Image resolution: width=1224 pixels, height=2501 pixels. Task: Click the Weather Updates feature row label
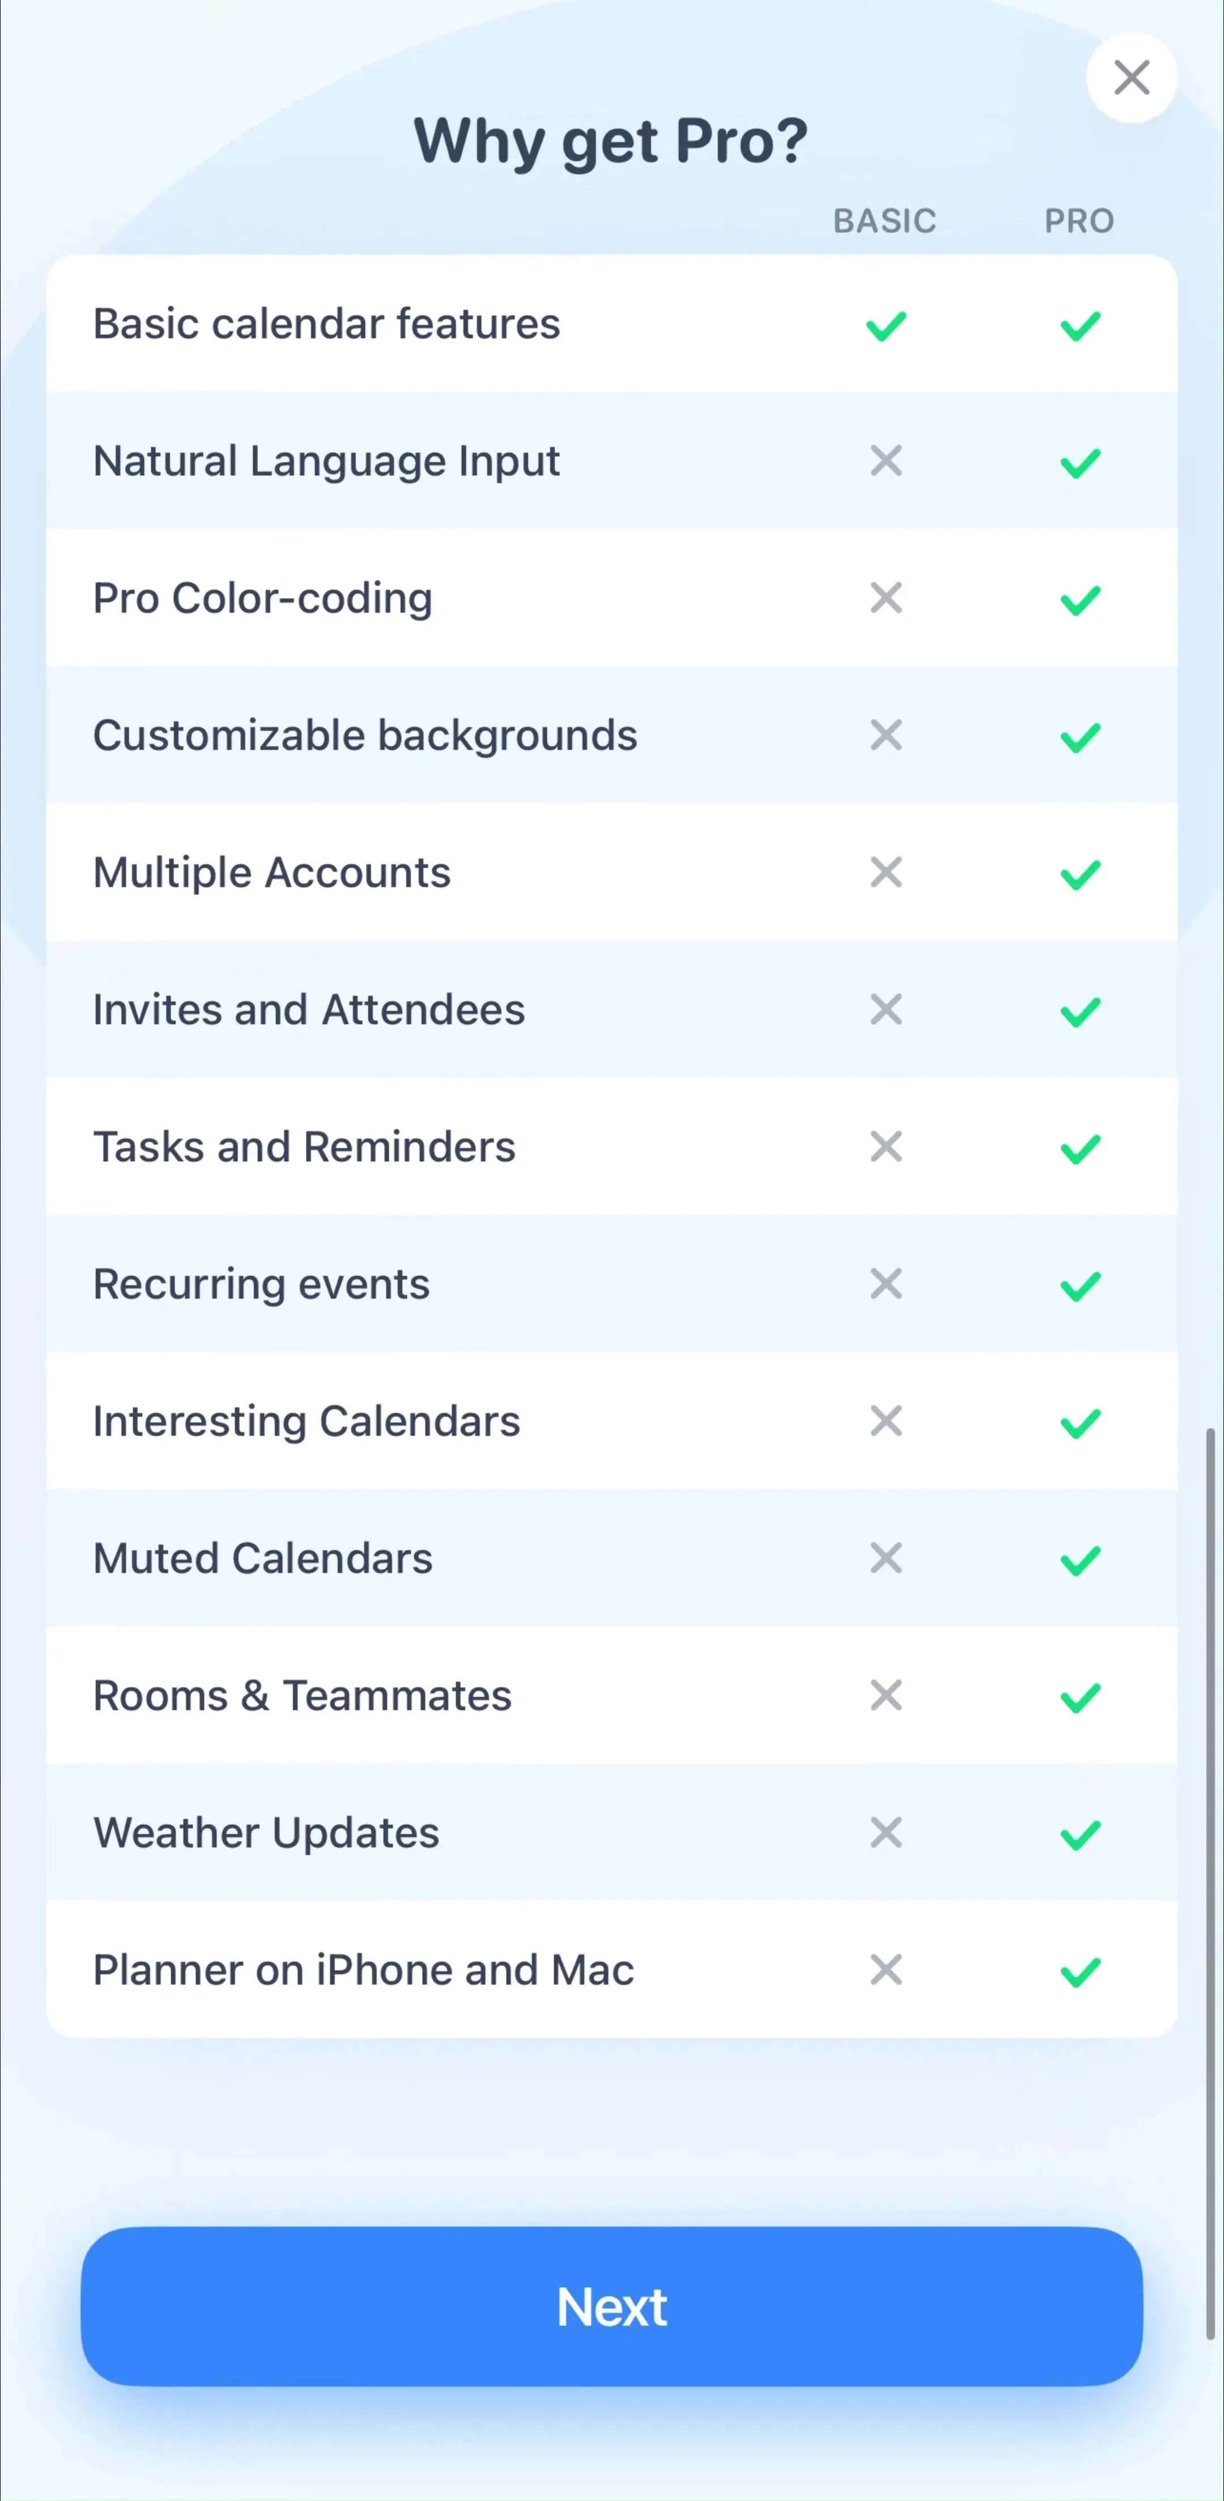[x=266, y=1833]
